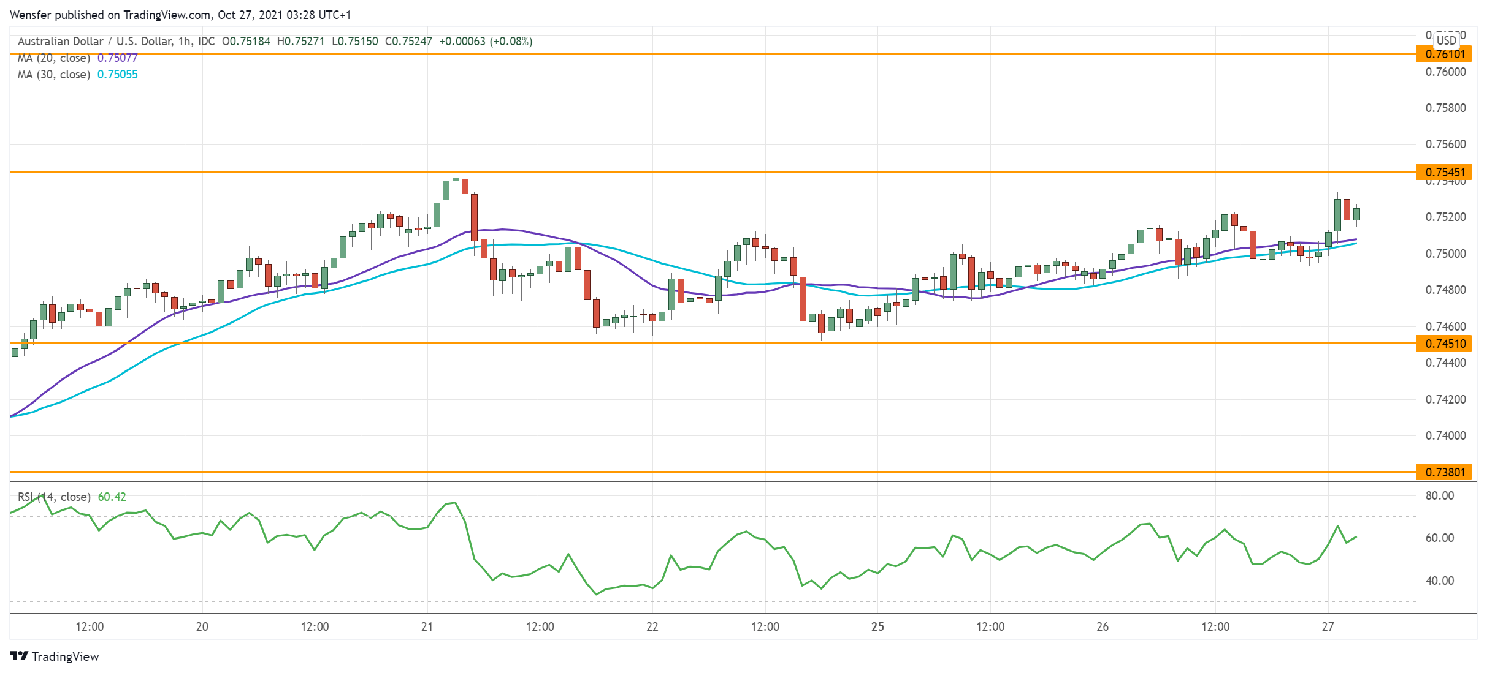Viewport: 1487px width, 673px height.
Task: Click the MA 20 value 0.75077
Action: tap(118, 58)
